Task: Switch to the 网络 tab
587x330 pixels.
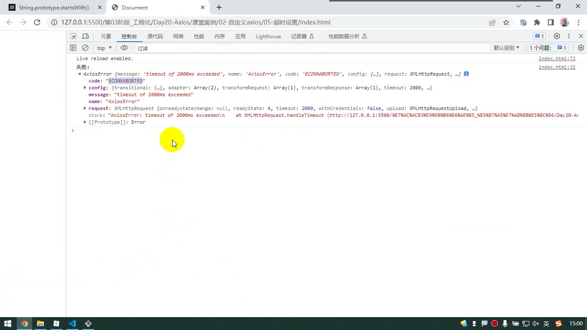Action: click(x=178, y=37)
